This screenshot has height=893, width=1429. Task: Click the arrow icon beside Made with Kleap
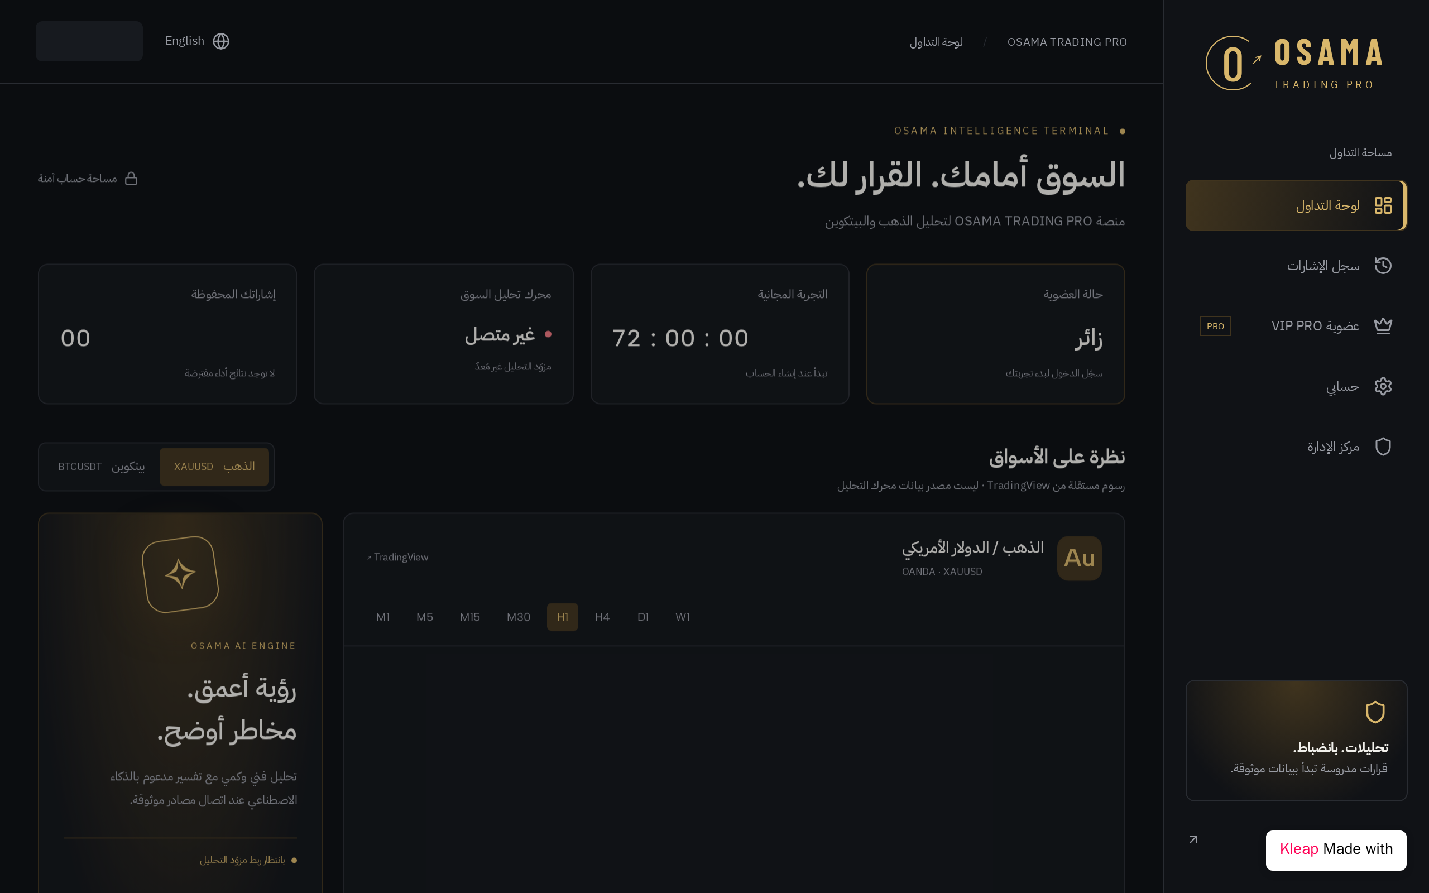[1193, 839]
